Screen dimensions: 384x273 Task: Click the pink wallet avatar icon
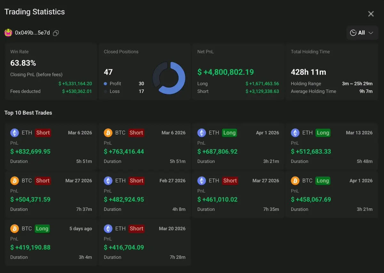pyautogui.click(x=8, y=33)
